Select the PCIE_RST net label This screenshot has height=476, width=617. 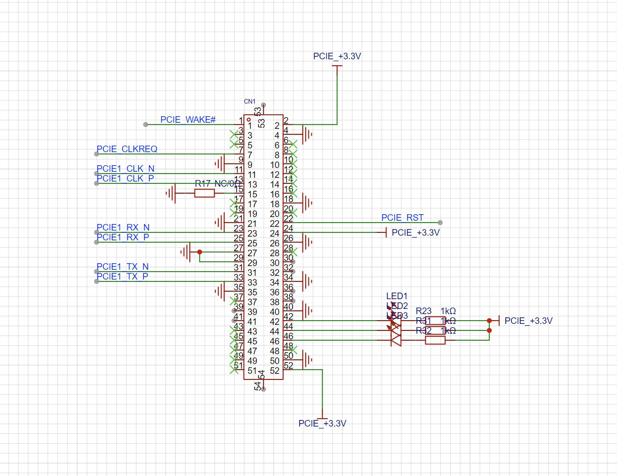[x=402, y=217]
